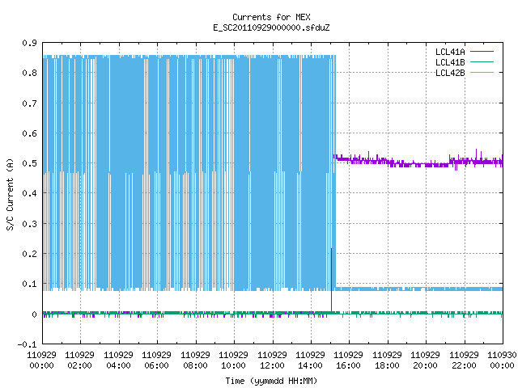
Task: Click the 0.1 y-axis tick label
Action: point(30,284)
